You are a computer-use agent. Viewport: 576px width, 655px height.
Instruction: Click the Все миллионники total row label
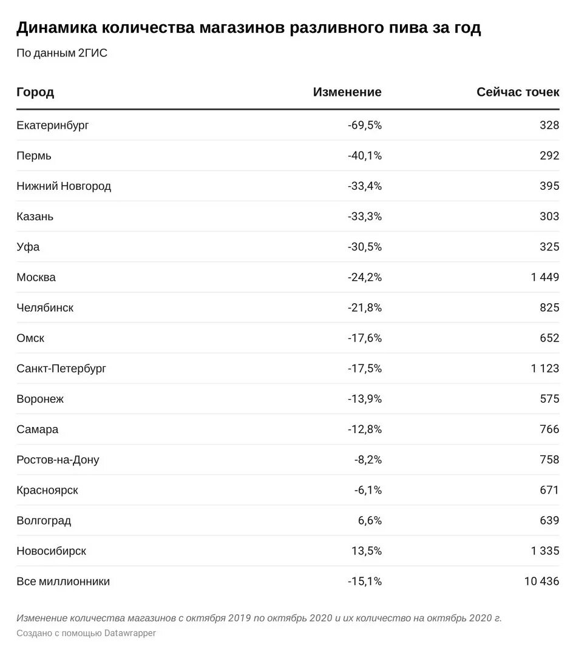click(63, 582)
